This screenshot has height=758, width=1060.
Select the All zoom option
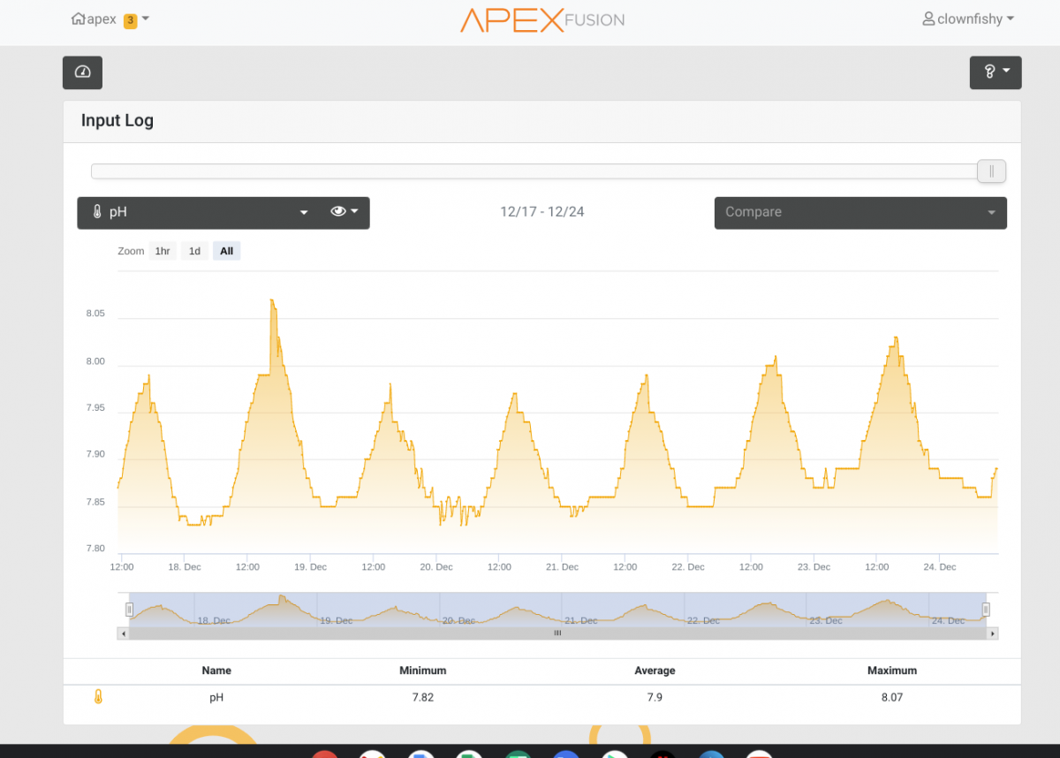coord(226,251)
